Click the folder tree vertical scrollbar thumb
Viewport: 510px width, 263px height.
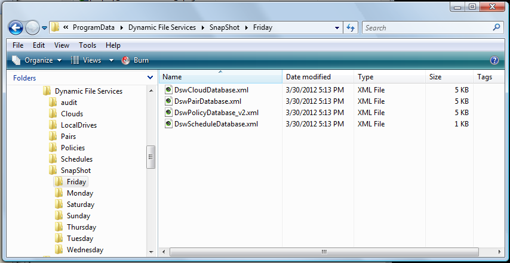151,157
